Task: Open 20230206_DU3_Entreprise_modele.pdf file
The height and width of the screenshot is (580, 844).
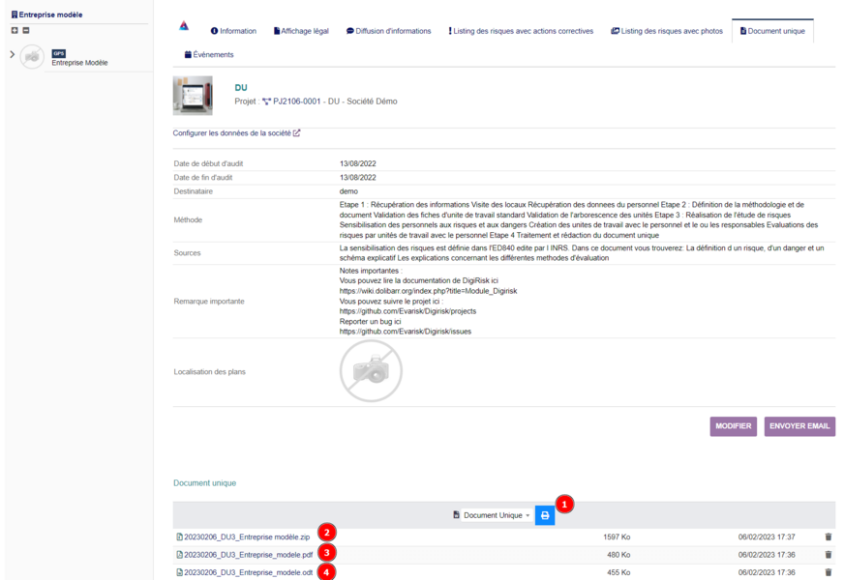Action: point(248,555)
